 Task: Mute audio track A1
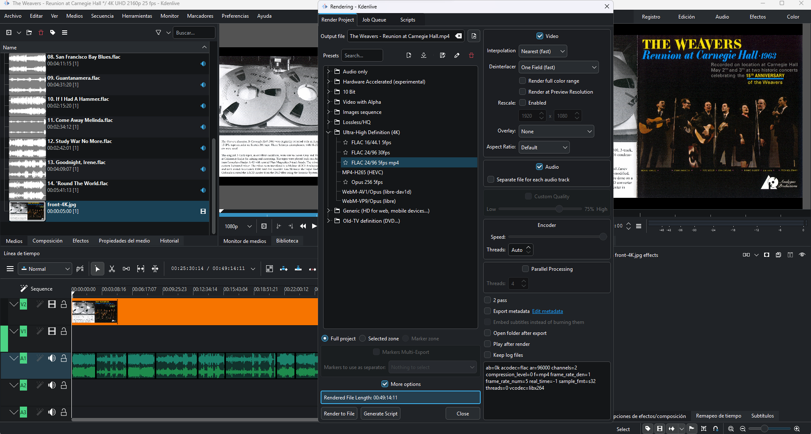coord(52,358)
